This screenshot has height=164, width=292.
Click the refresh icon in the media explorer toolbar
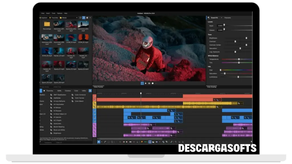[80, 18]
